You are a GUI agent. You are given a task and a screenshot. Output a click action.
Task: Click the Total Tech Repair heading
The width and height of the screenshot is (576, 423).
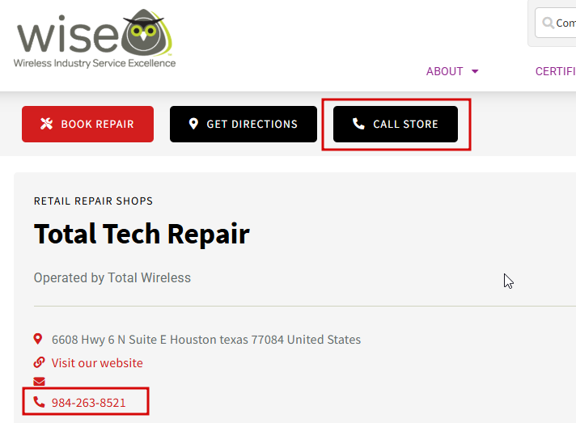point(142,234)
